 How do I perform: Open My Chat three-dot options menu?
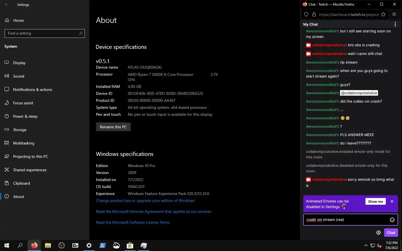click(395, 24)
